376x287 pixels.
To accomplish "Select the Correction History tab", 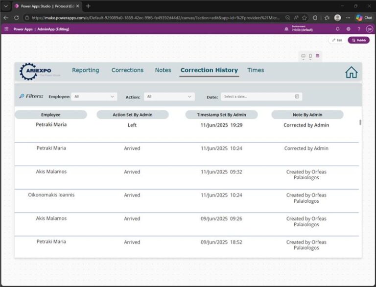I will click(209, 70).
